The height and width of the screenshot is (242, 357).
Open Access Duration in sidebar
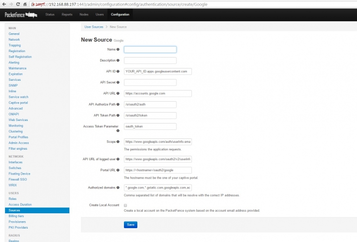(20, 204)
